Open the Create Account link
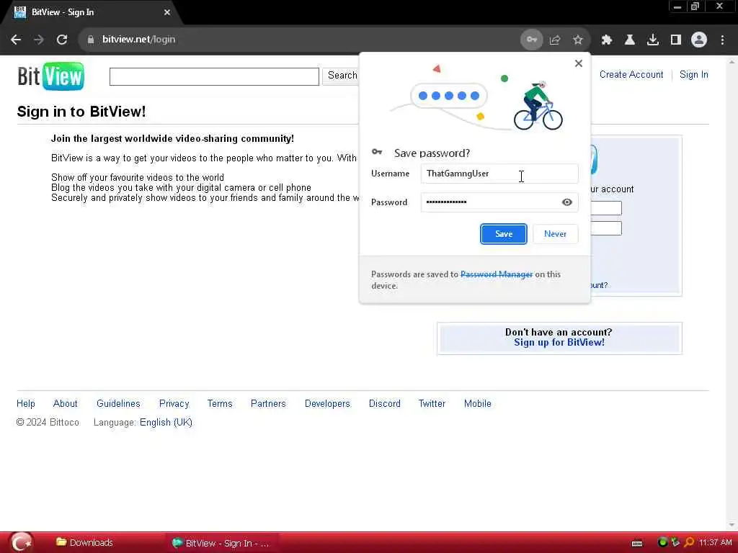Screen dimensions: 738x553 coord(631,75)
